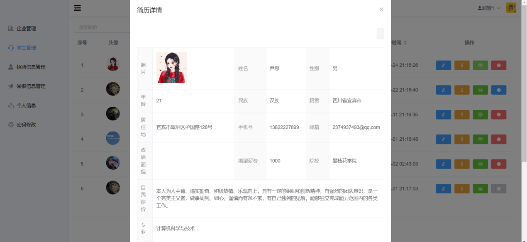The width and height of the screenshot is (527, 242).
Task: Sort the list with the 时间 column arrows
Action: pos(405,43)
